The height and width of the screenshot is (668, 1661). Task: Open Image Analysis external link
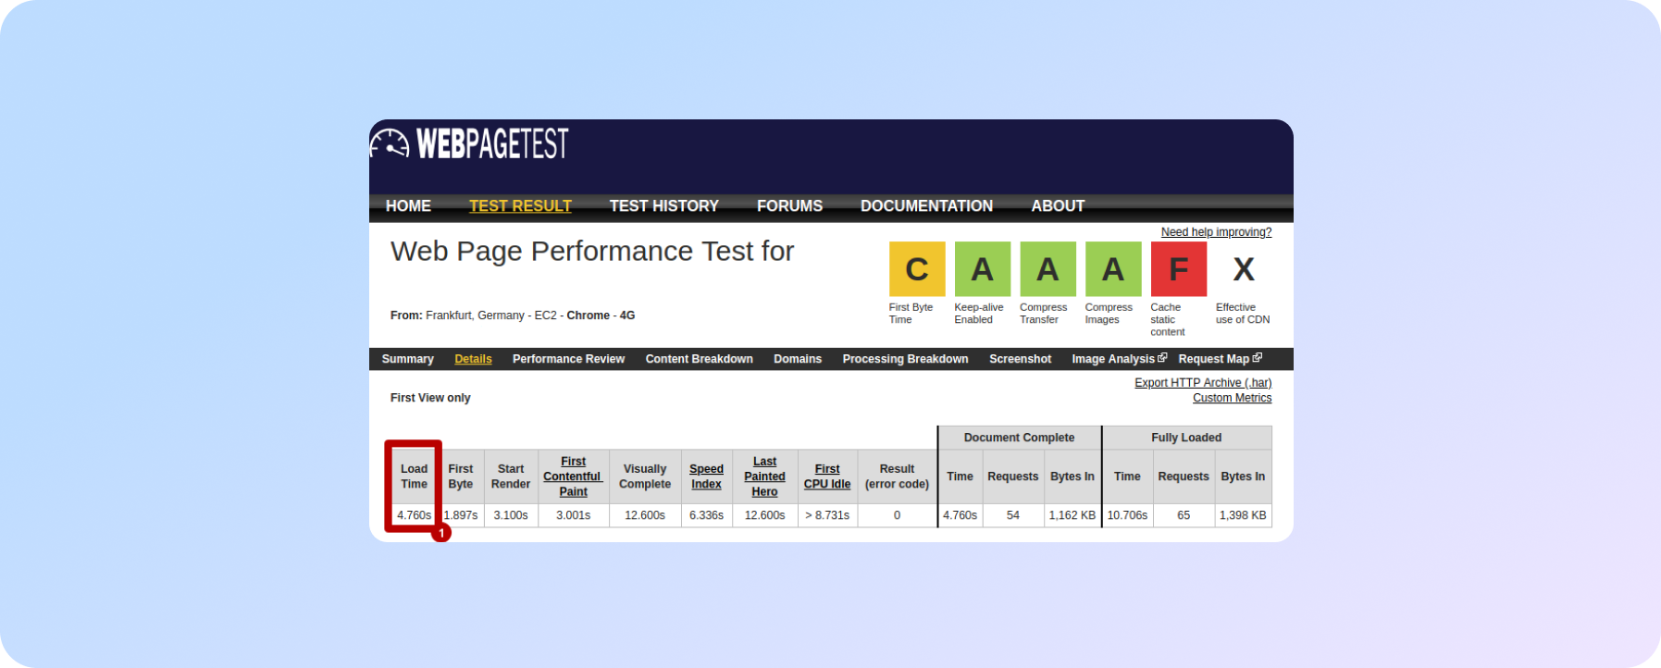pos(1119,359)
